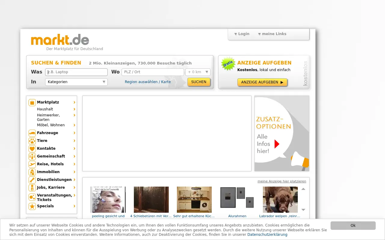This screenshot has height=240, width=385.
Task: Click the Veranstaltungen, Tickets icon
Action: pyautogui.click(x=32, y=197)
